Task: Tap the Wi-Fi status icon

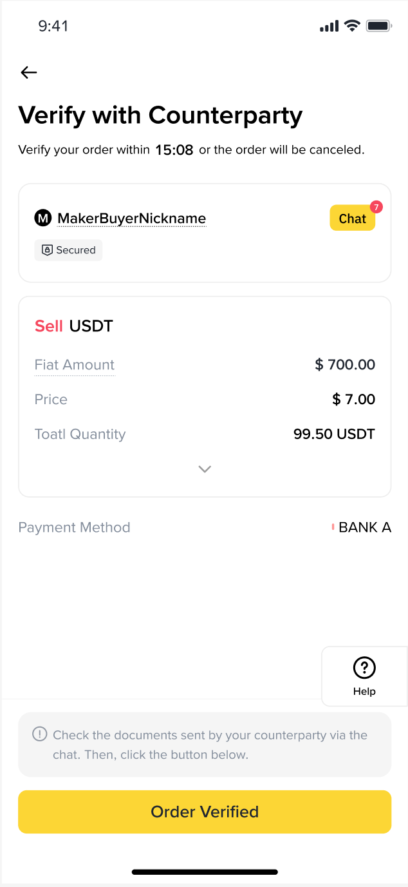Action: pos(351,26)
